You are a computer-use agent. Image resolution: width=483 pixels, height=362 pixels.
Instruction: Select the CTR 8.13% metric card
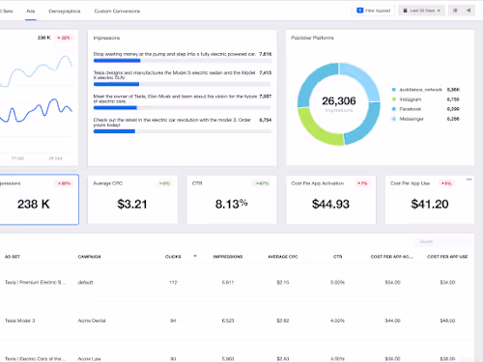click(232, 200)
